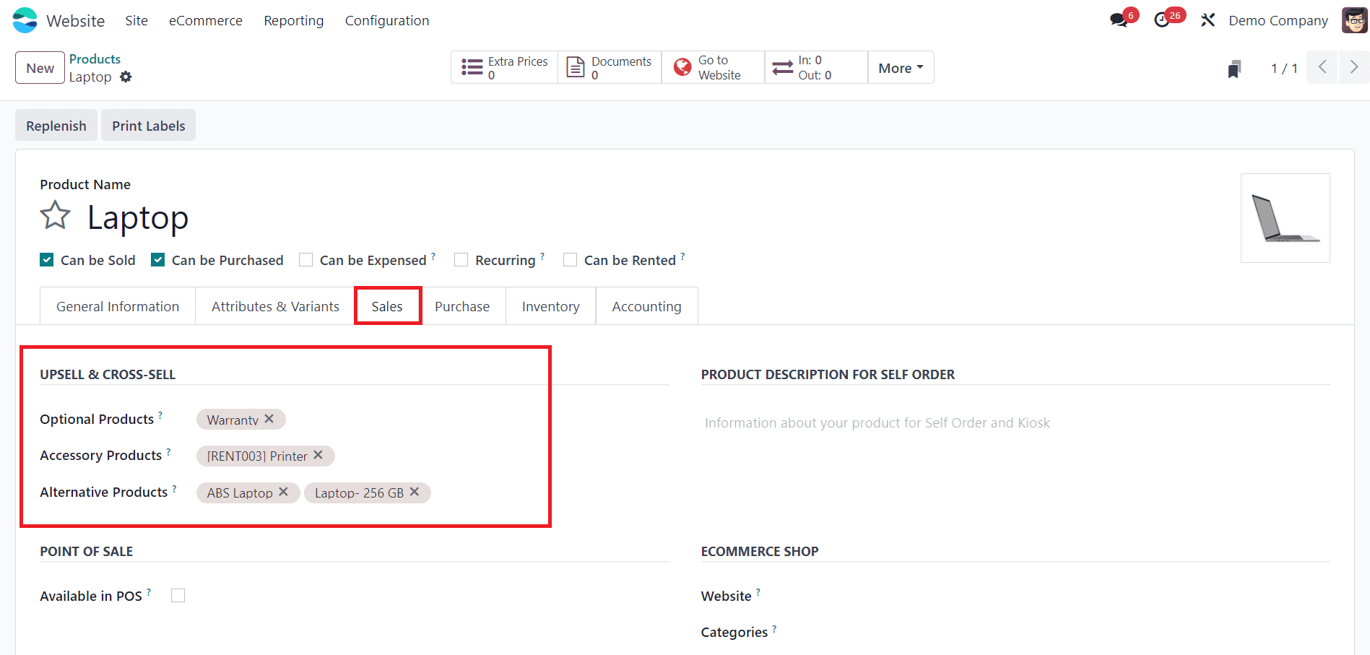Open the Site menu
1370x655 pixels.
tap(136, 20)
